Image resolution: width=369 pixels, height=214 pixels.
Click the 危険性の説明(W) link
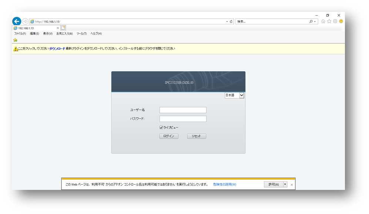(x=225, y=184)
